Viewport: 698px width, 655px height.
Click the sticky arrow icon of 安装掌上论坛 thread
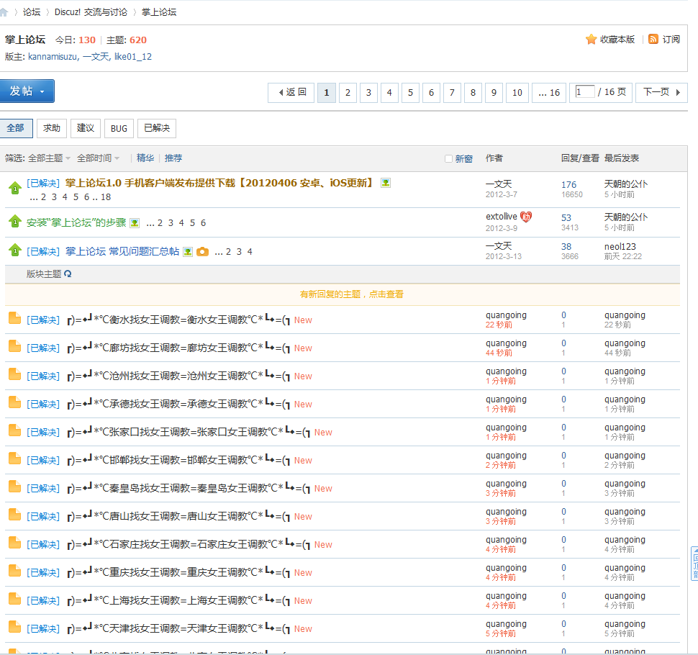click(x=15, y=221)
